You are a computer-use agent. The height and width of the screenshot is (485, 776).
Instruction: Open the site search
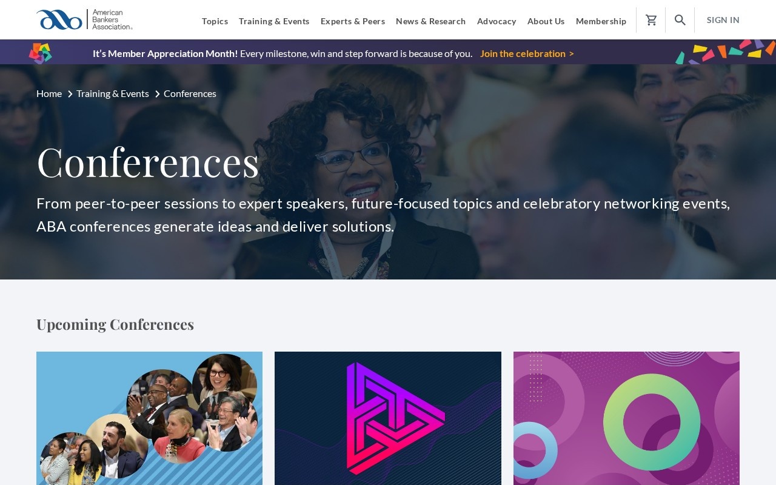tap(680, 20)
